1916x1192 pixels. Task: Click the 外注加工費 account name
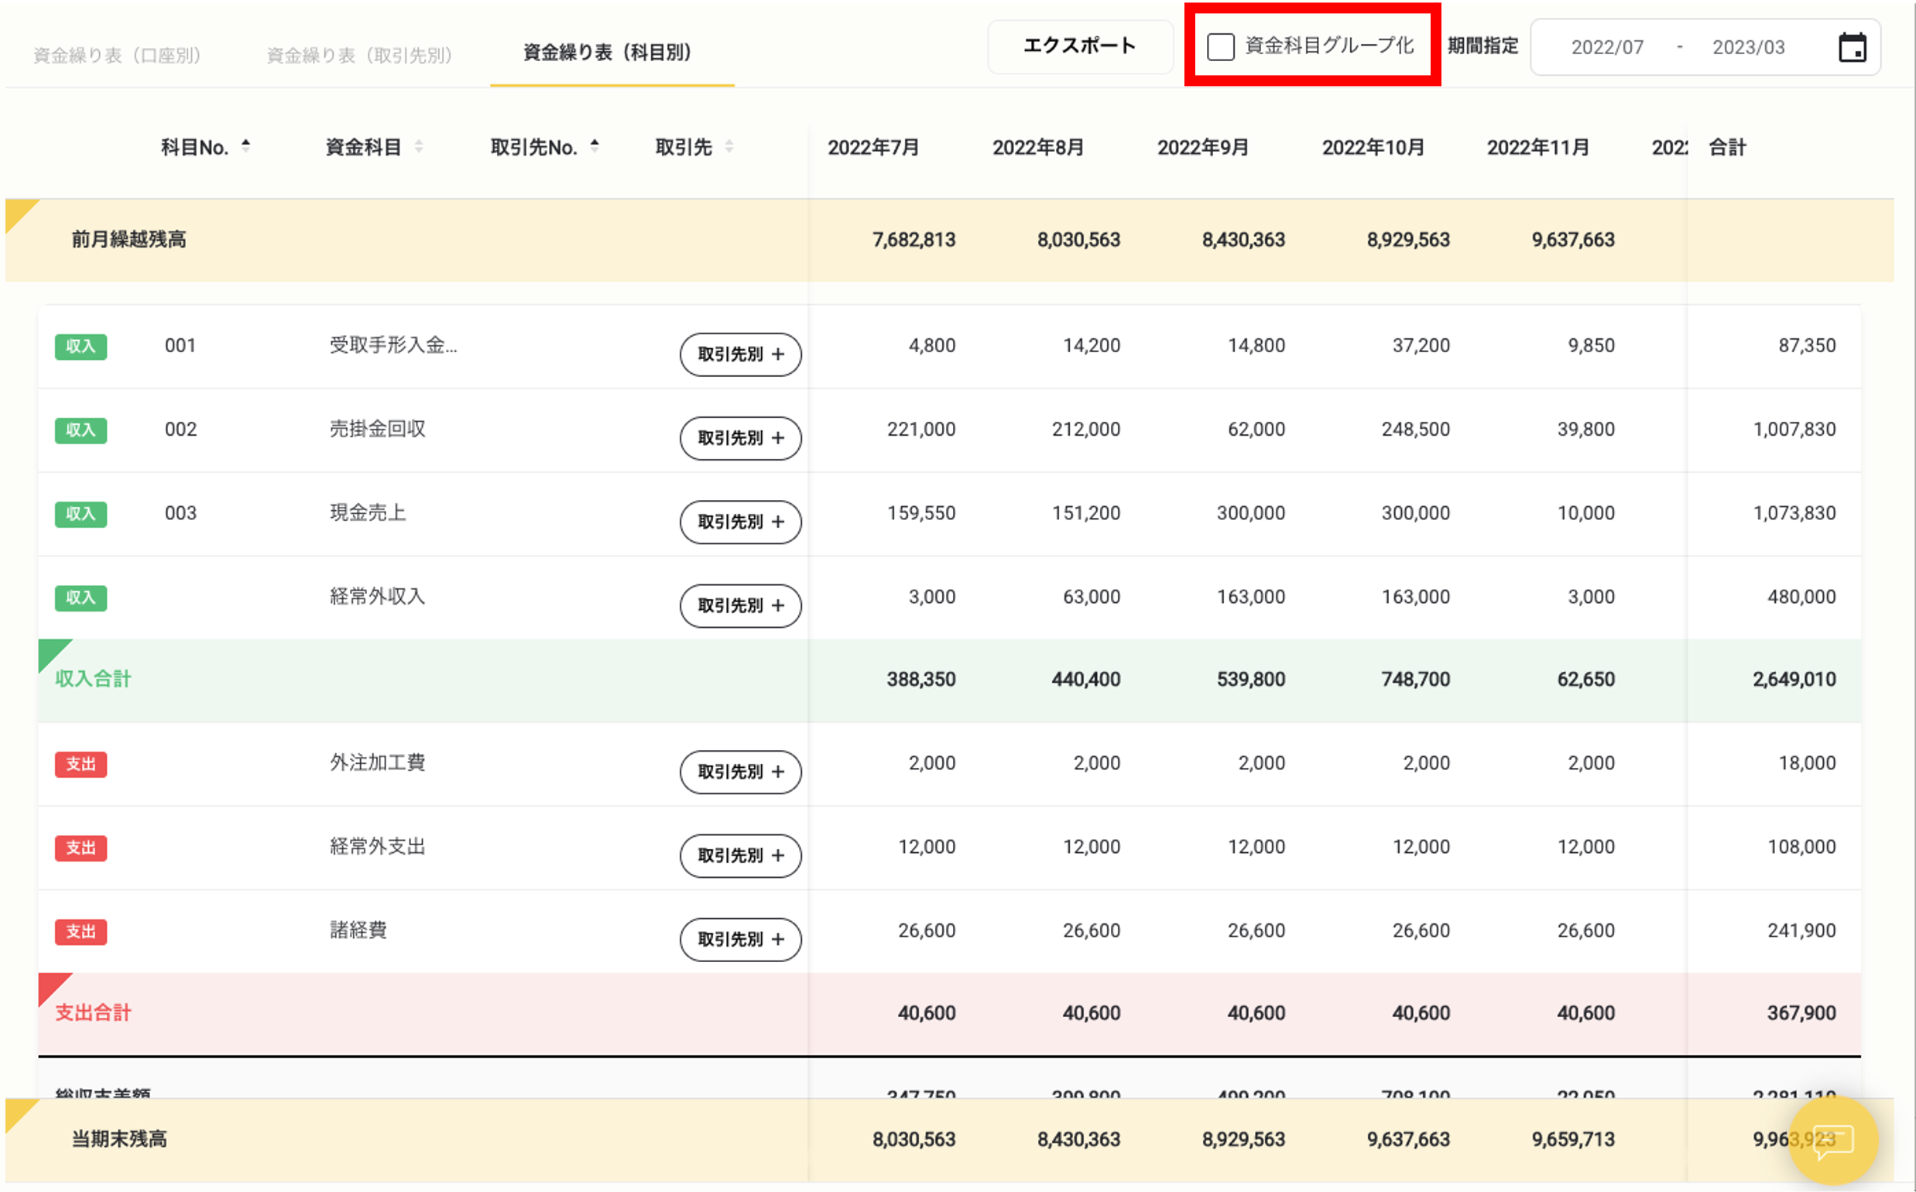pyautogui.click(x=377, y=762)
